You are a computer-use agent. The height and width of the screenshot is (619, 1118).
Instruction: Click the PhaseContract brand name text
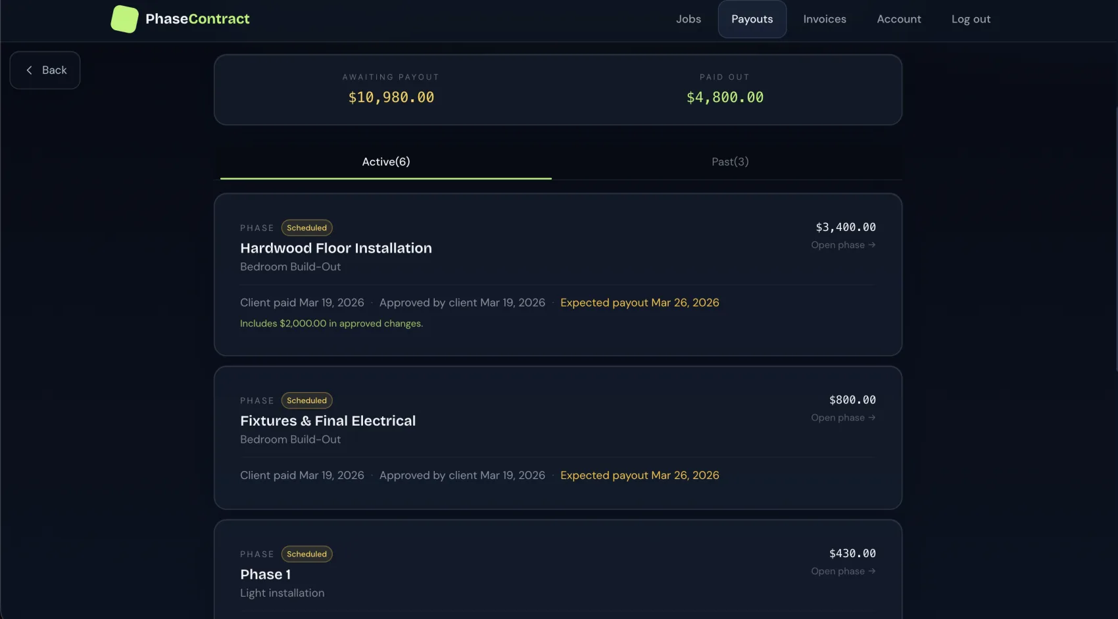coord(197,19)
